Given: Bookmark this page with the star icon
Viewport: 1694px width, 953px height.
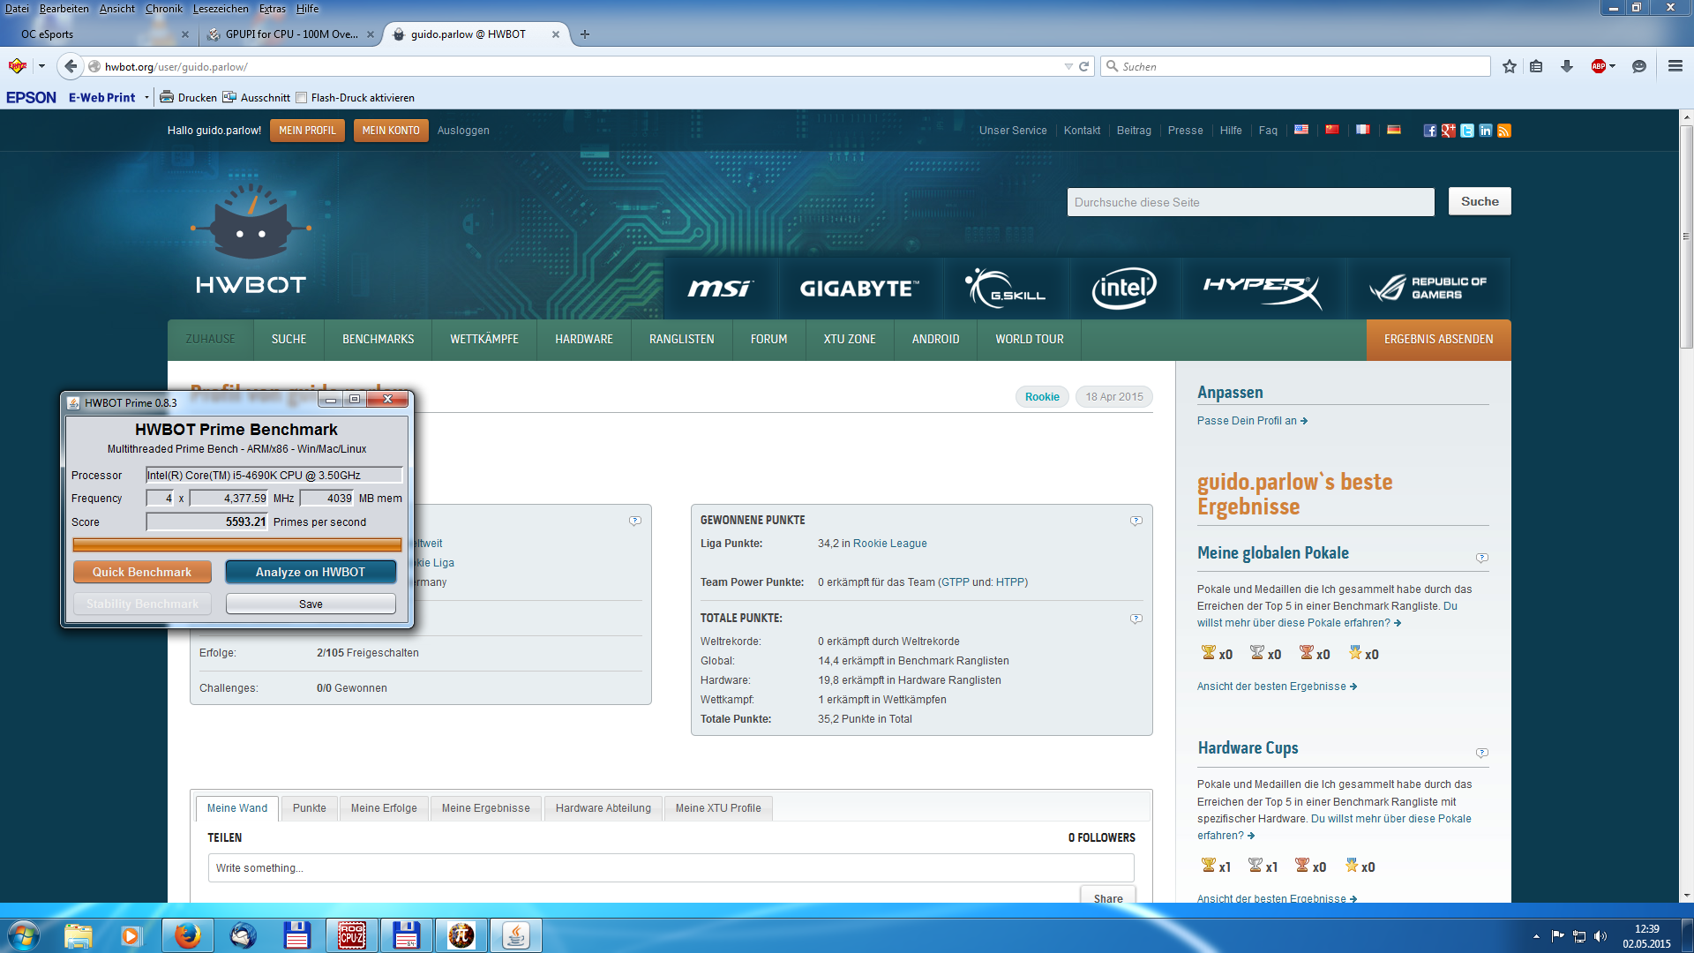Looking at the screenshot, I should pos(1510,66).
